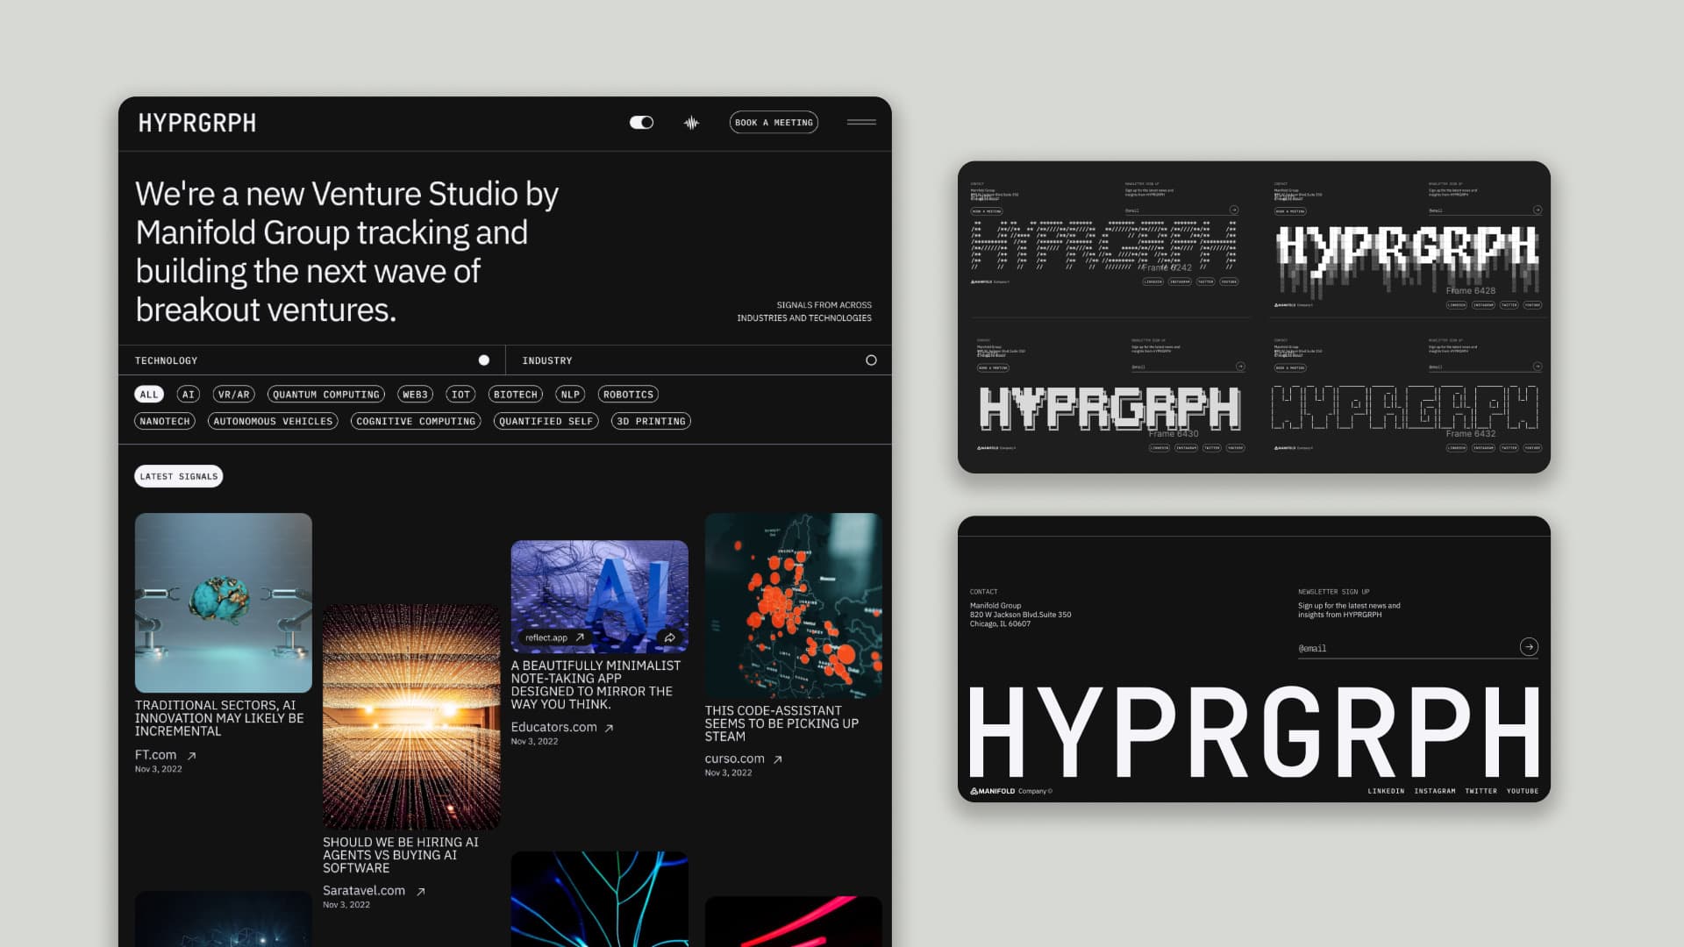Click the audio waveform icon
This screenshot has height=947, width=1684.
(x=691, y=123)
